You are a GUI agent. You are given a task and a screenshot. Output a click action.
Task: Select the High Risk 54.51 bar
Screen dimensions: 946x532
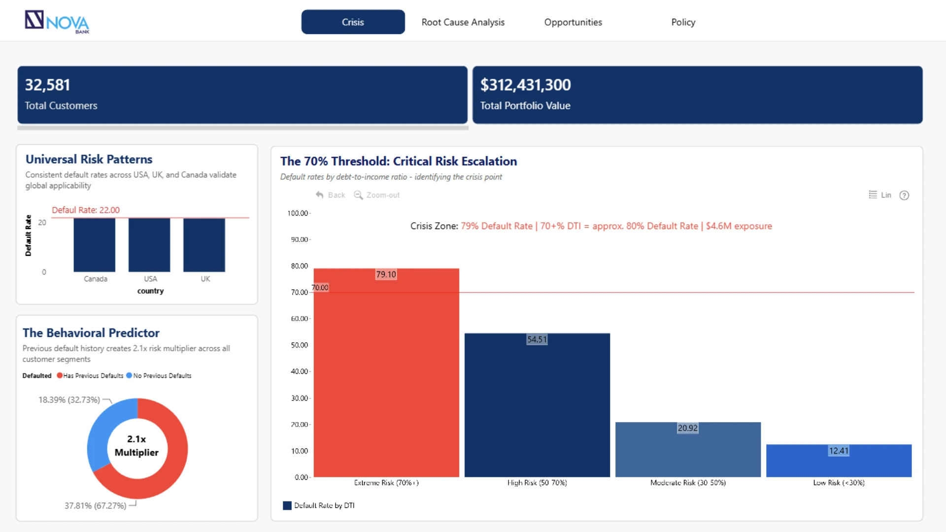coord(537,405)
